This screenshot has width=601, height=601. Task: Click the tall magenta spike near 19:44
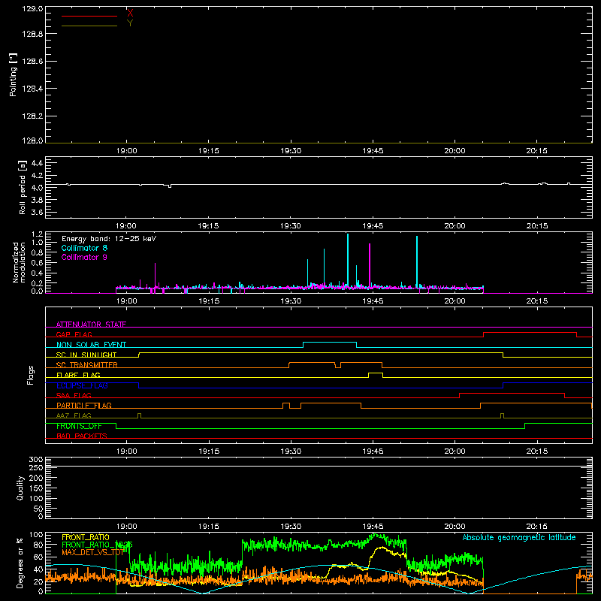coord(370,265)
